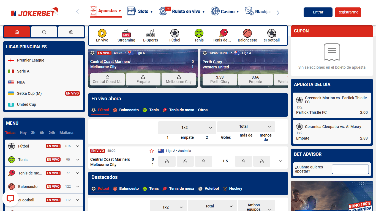Expand the Fútbol row in MENÚ
The image size is (376, 211).
coord(78,146)
